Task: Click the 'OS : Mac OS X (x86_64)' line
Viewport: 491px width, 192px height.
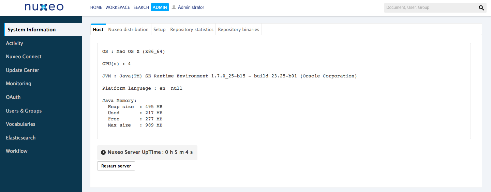Action: 134,51
